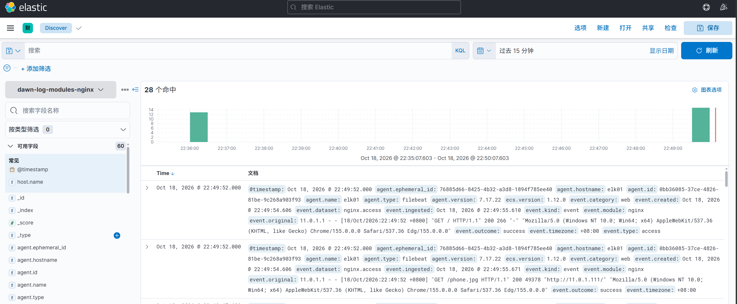Open the Discover breadcrumb chevron
Screen dimensions: 737x304
(x=79, y=28)
